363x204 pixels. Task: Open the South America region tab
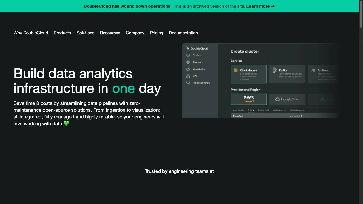click(x=297, y=110)
